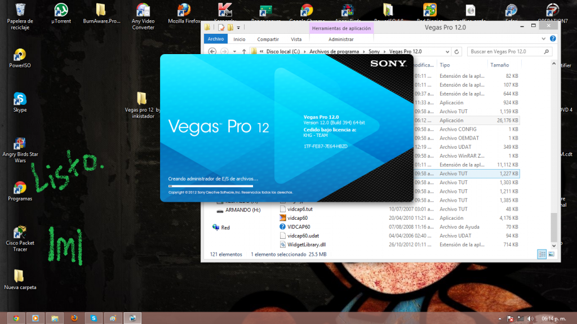Switch to the Compartir ribbon tab
Screen dimensions: 577x324
(268, 39)
